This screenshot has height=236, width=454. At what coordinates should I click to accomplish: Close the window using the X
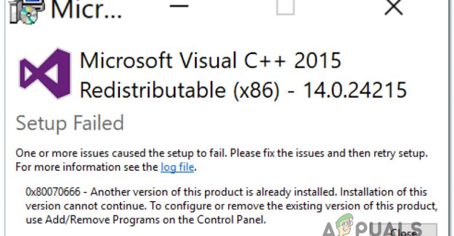click(394, 7)
